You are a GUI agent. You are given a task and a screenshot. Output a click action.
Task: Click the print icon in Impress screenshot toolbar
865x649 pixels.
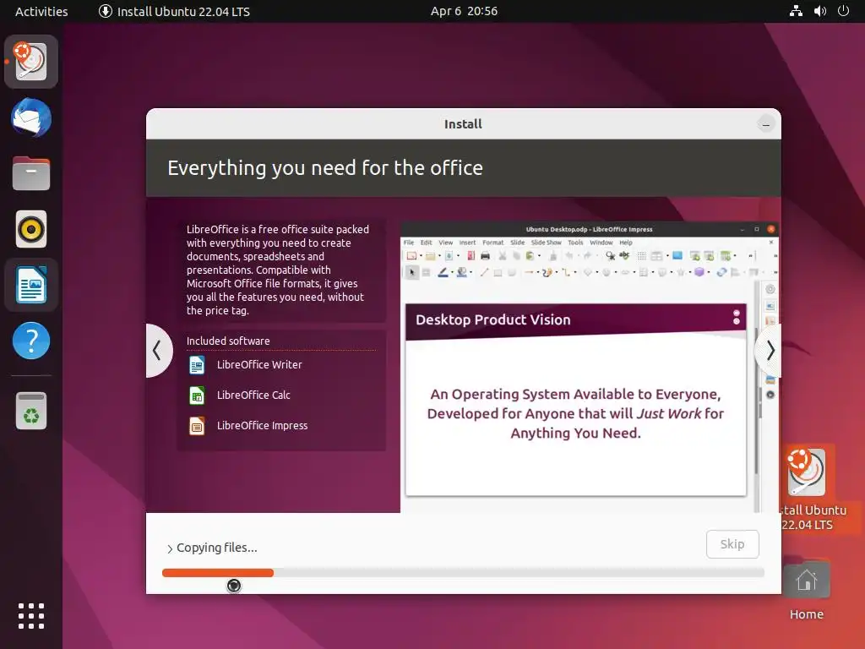click(x=485, y=255)
